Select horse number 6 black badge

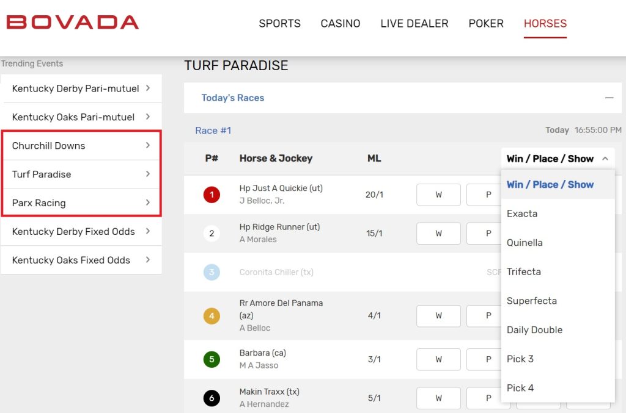[212, 398]
